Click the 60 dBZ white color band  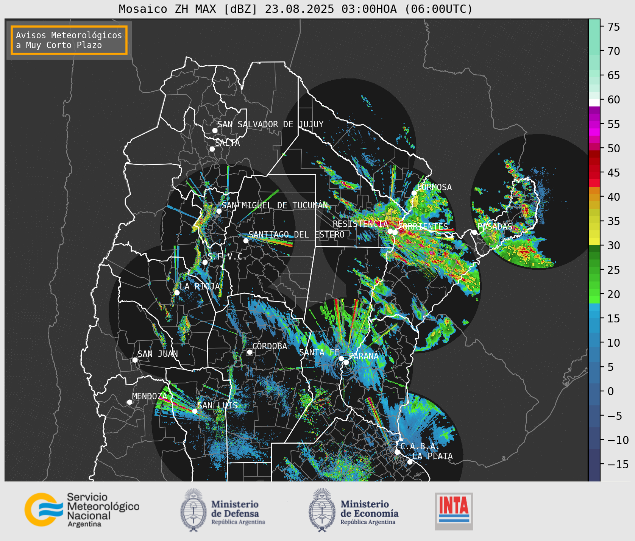(x=594, y=103)
